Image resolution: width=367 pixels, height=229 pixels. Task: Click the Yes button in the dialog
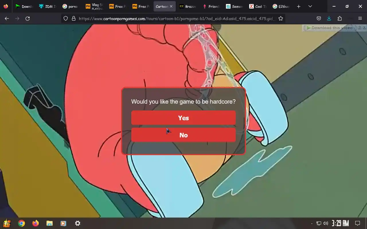[183, 118]
